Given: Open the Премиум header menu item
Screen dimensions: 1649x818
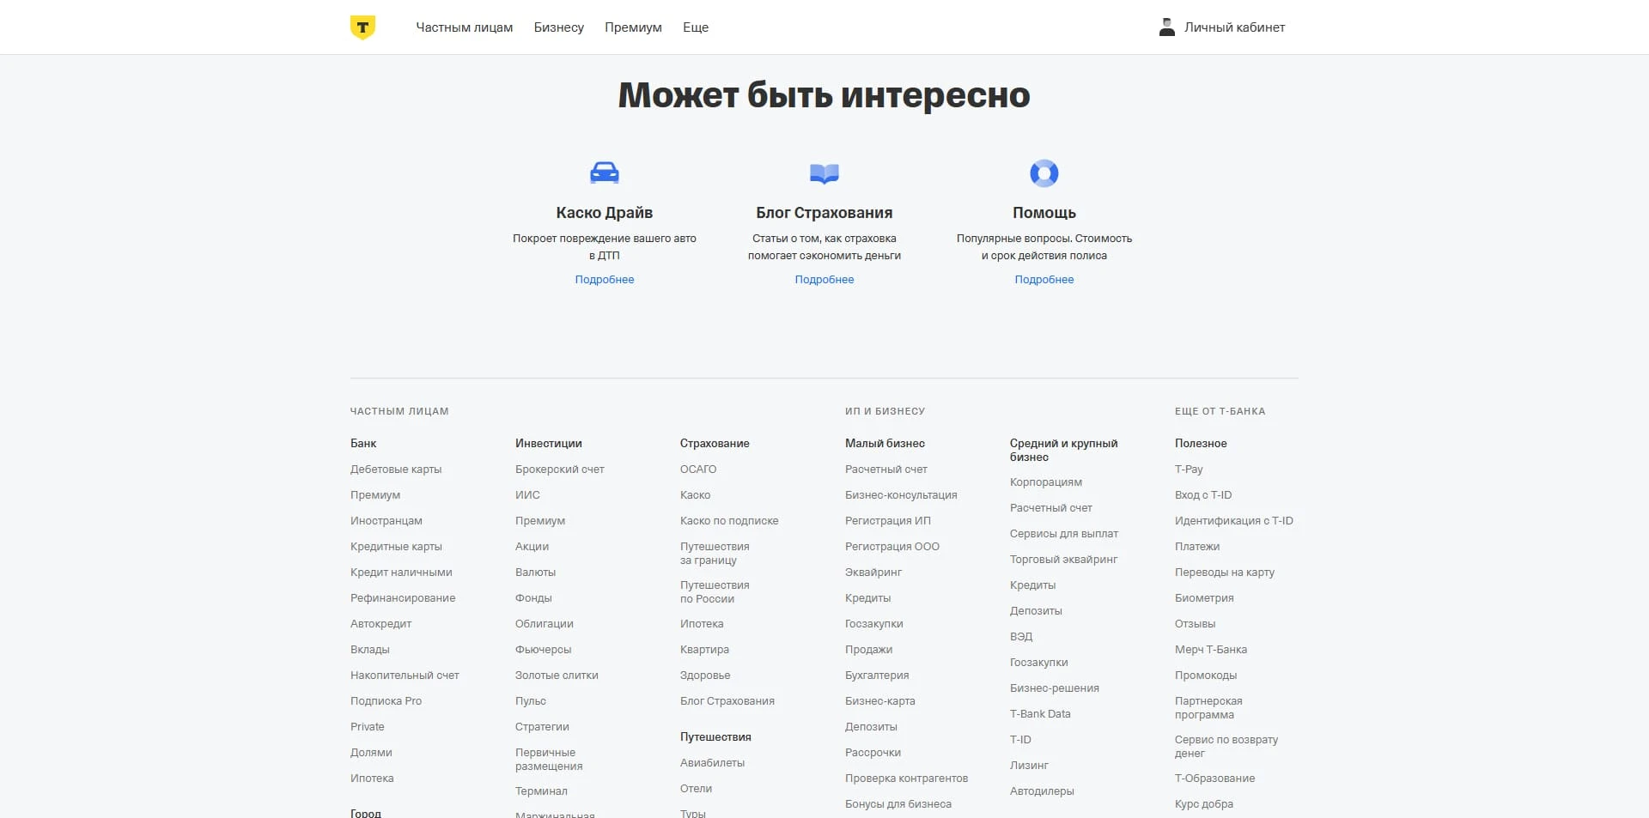Looking at the screenshot, I should (x=633, y=27).
